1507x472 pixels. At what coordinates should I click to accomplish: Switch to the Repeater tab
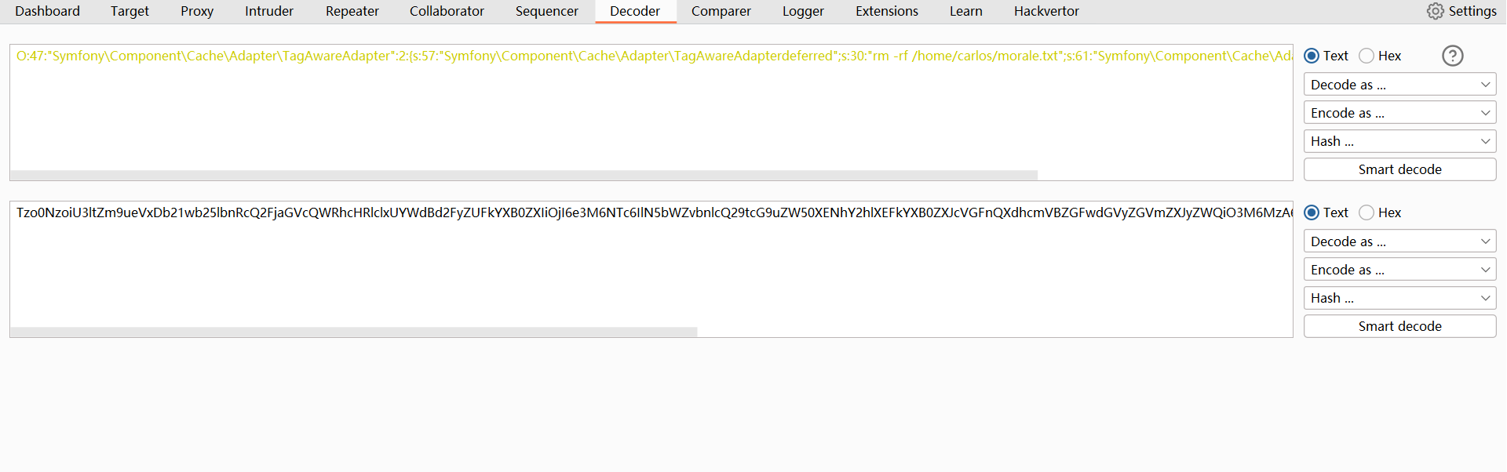click(352, 11)
